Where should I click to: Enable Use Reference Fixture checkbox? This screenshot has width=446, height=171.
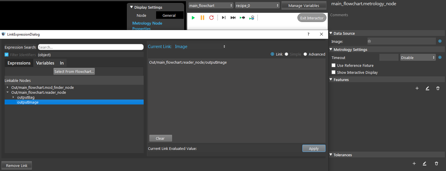tap(334, 65)
